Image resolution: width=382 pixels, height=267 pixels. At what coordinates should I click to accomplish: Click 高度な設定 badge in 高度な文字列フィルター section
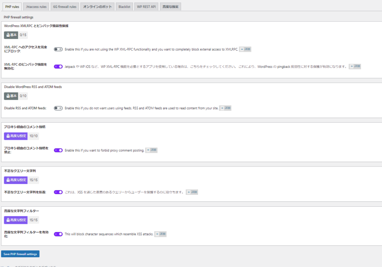pyautogui.click(x=16, y=220)
